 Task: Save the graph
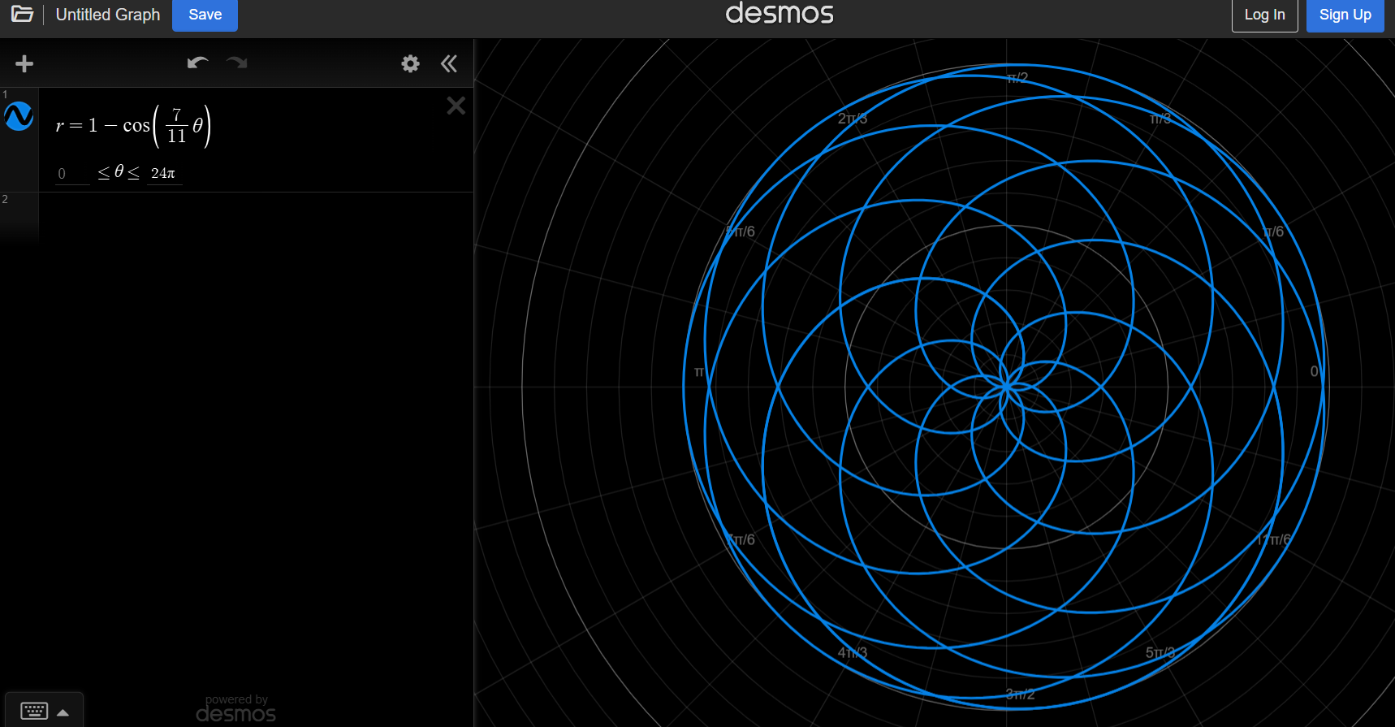(205, 15)
